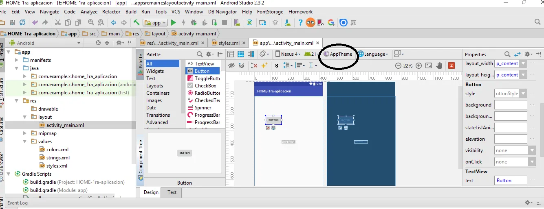Click the AppTheme theme selector
This screenshot has width=544, height=209.
point(338,54)
